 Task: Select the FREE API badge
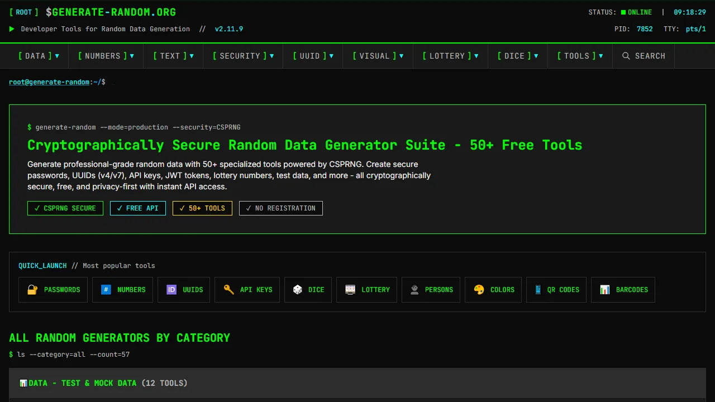click(137, 208)
